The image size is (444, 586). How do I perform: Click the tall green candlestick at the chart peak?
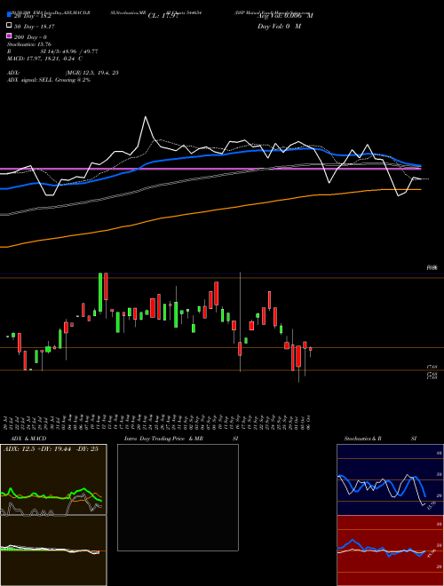pos(100,292)
